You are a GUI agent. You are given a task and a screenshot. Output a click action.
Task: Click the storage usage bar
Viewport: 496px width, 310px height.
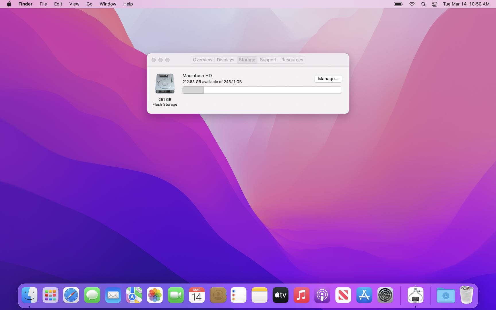coord(262,90)
